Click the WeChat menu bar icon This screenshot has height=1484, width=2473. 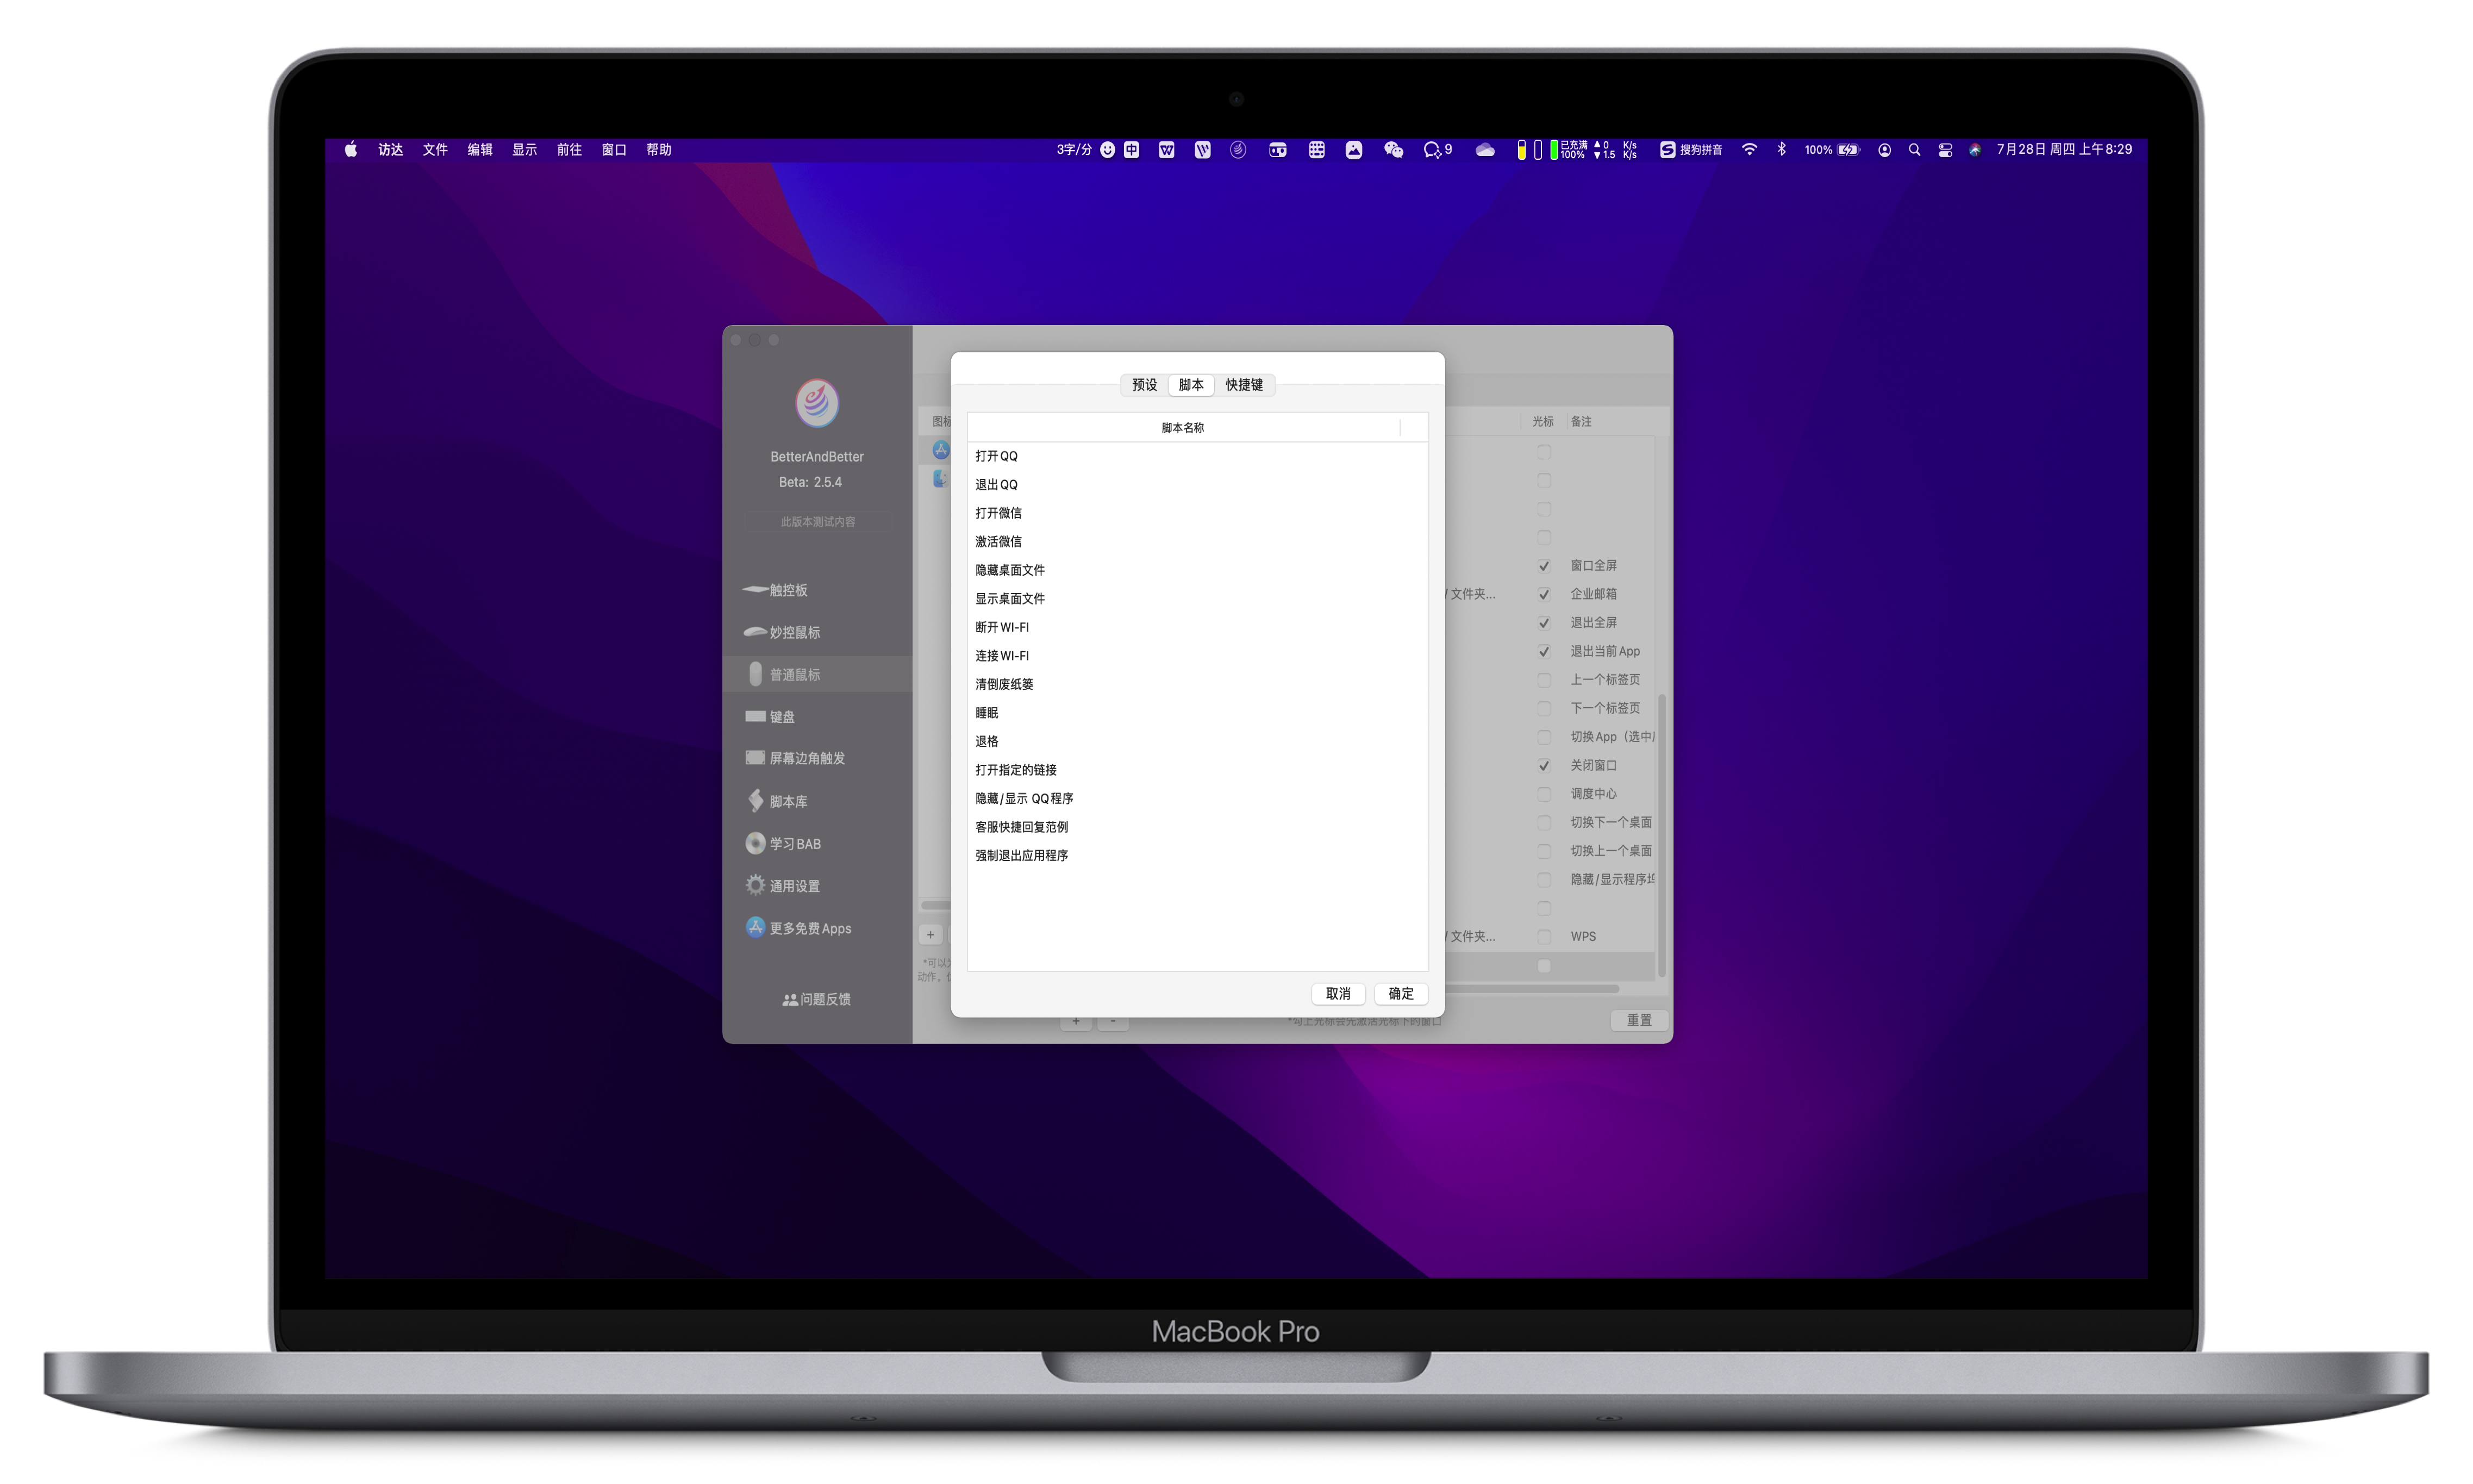[1394, 150]
